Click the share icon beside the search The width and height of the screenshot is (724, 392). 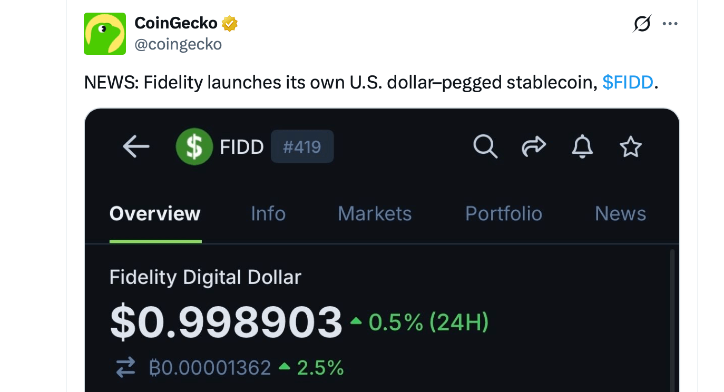pos(534,146)
